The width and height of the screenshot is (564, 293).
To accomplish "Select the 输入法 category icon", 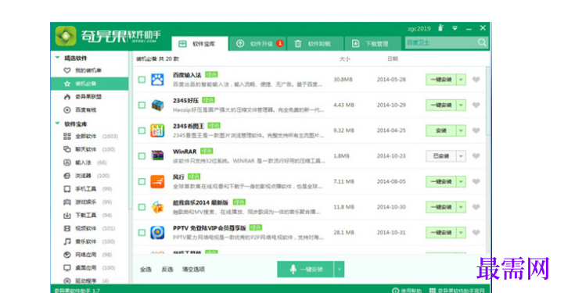I will pyautogui.click(x=67, y=163).
